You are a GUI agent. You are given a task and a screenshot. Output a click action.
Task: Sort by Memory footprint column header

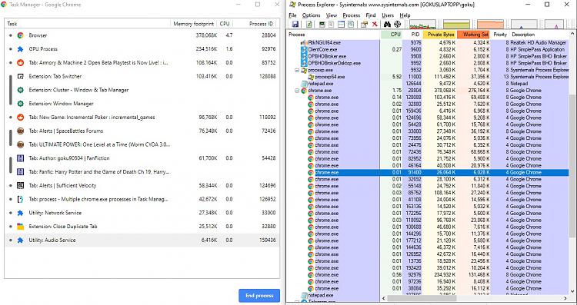pos(194,24)
